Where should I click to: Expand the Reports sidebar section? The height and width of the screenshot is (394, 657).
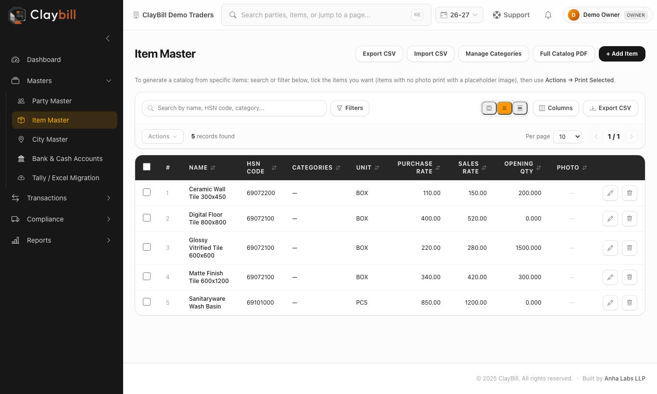[x=62, y=240]
